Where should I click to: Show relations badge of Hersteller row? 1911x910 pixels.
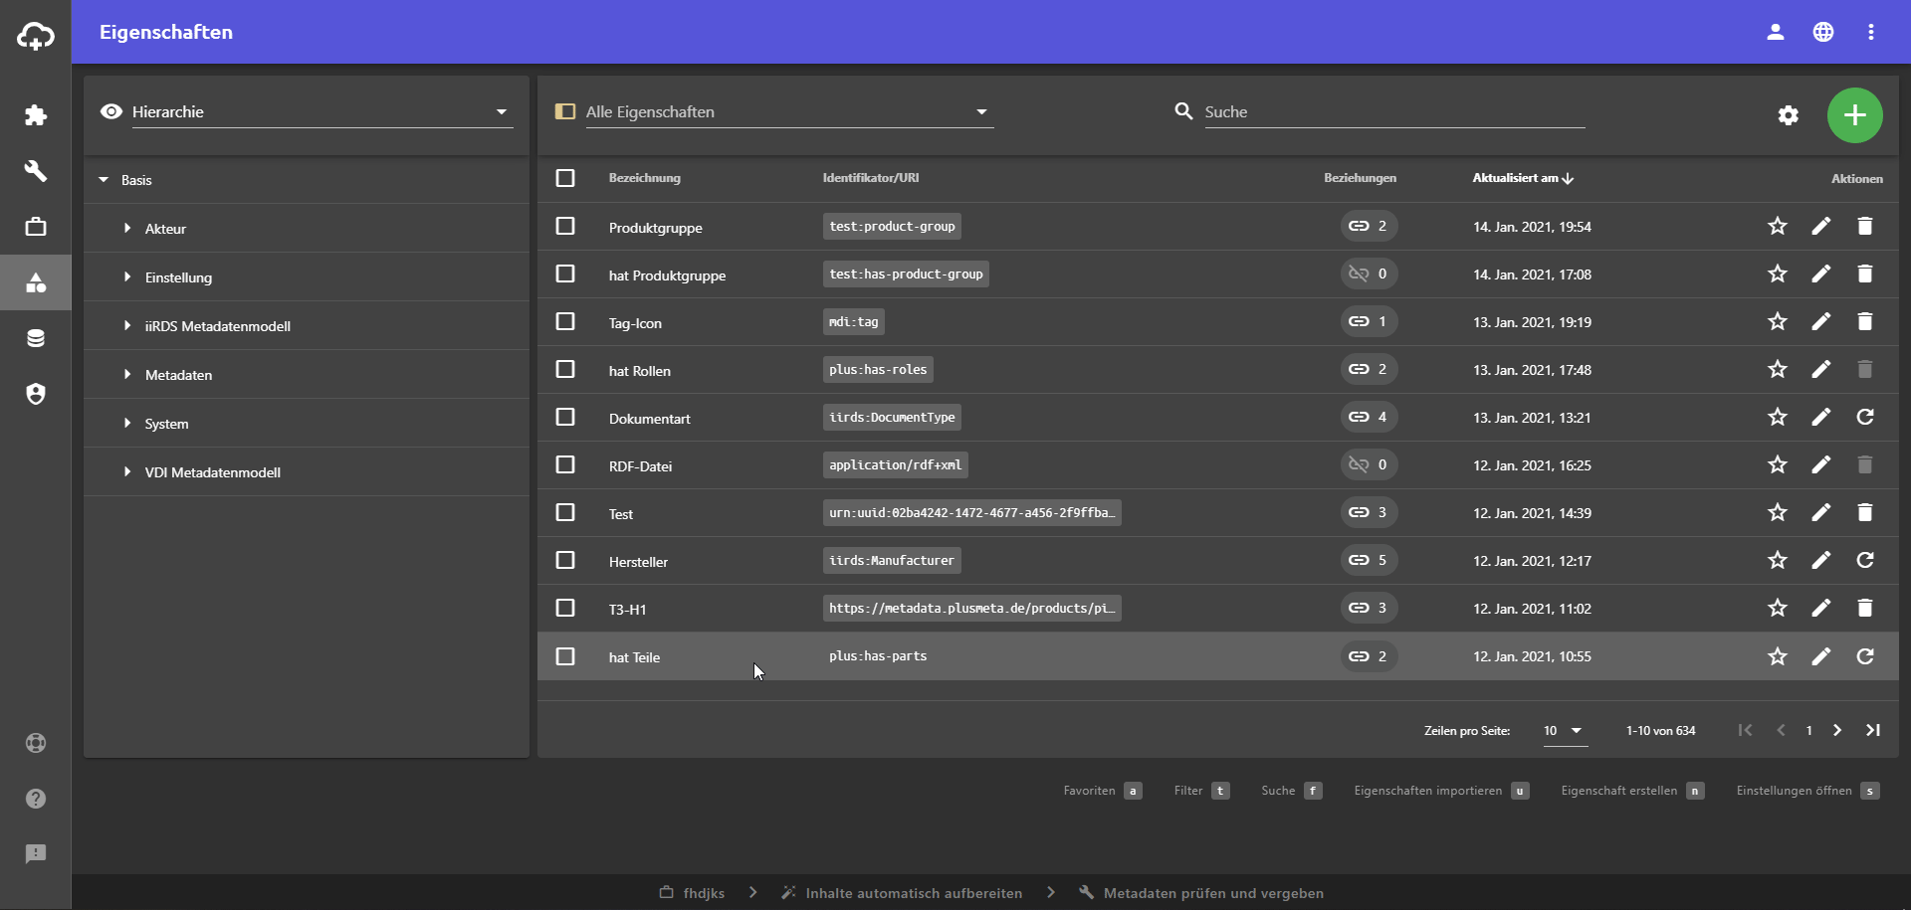tap(1369, 561)
